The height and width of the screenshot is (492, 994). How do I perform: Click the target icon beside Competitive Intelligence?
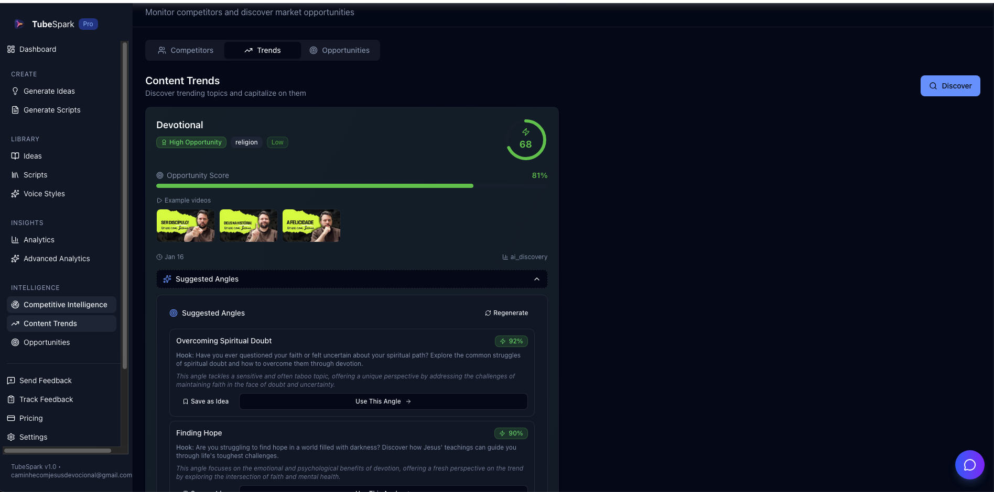15,305
